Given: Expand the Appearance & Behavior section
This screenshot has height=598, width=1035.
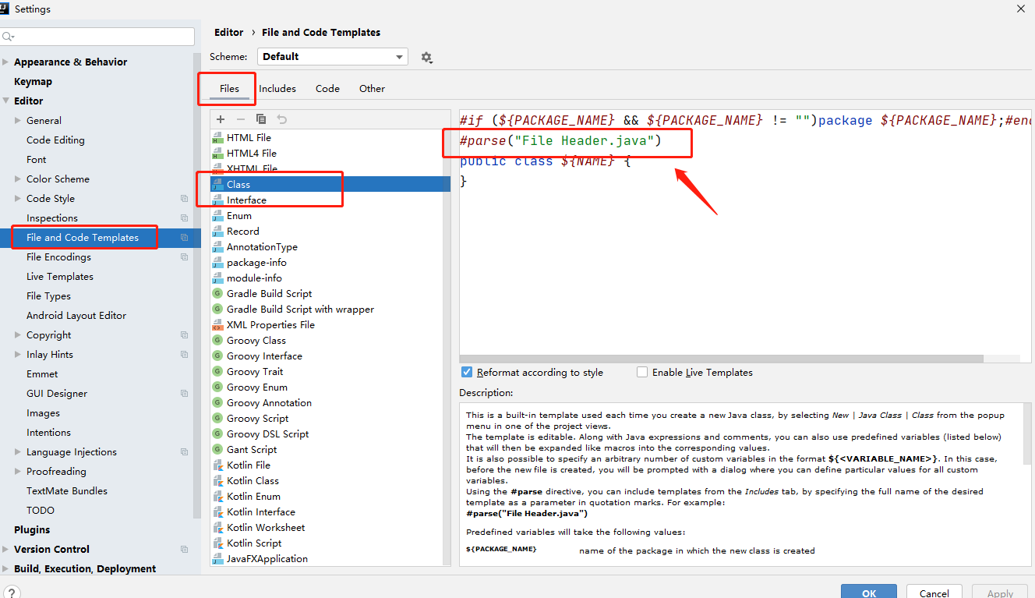Looking at the screenshot, I should point(6,62).
